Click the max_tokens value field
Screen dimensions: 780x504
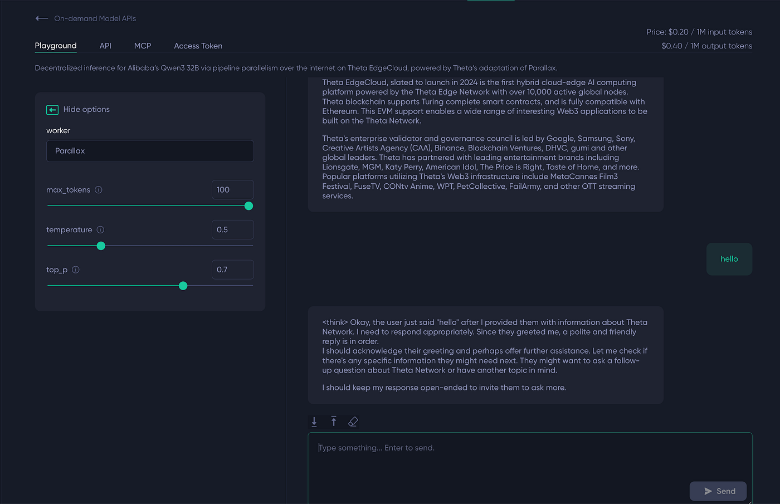[x=233, y=190]
